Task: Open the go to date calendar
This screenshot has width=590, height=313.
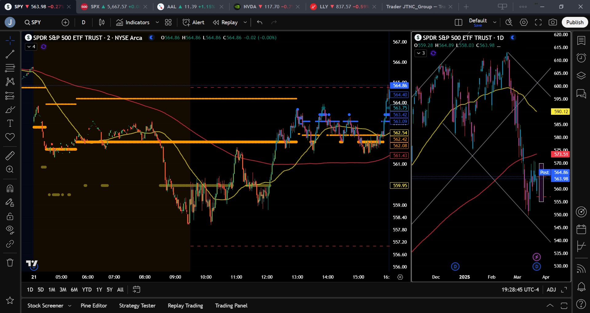Action: point(136,289)
